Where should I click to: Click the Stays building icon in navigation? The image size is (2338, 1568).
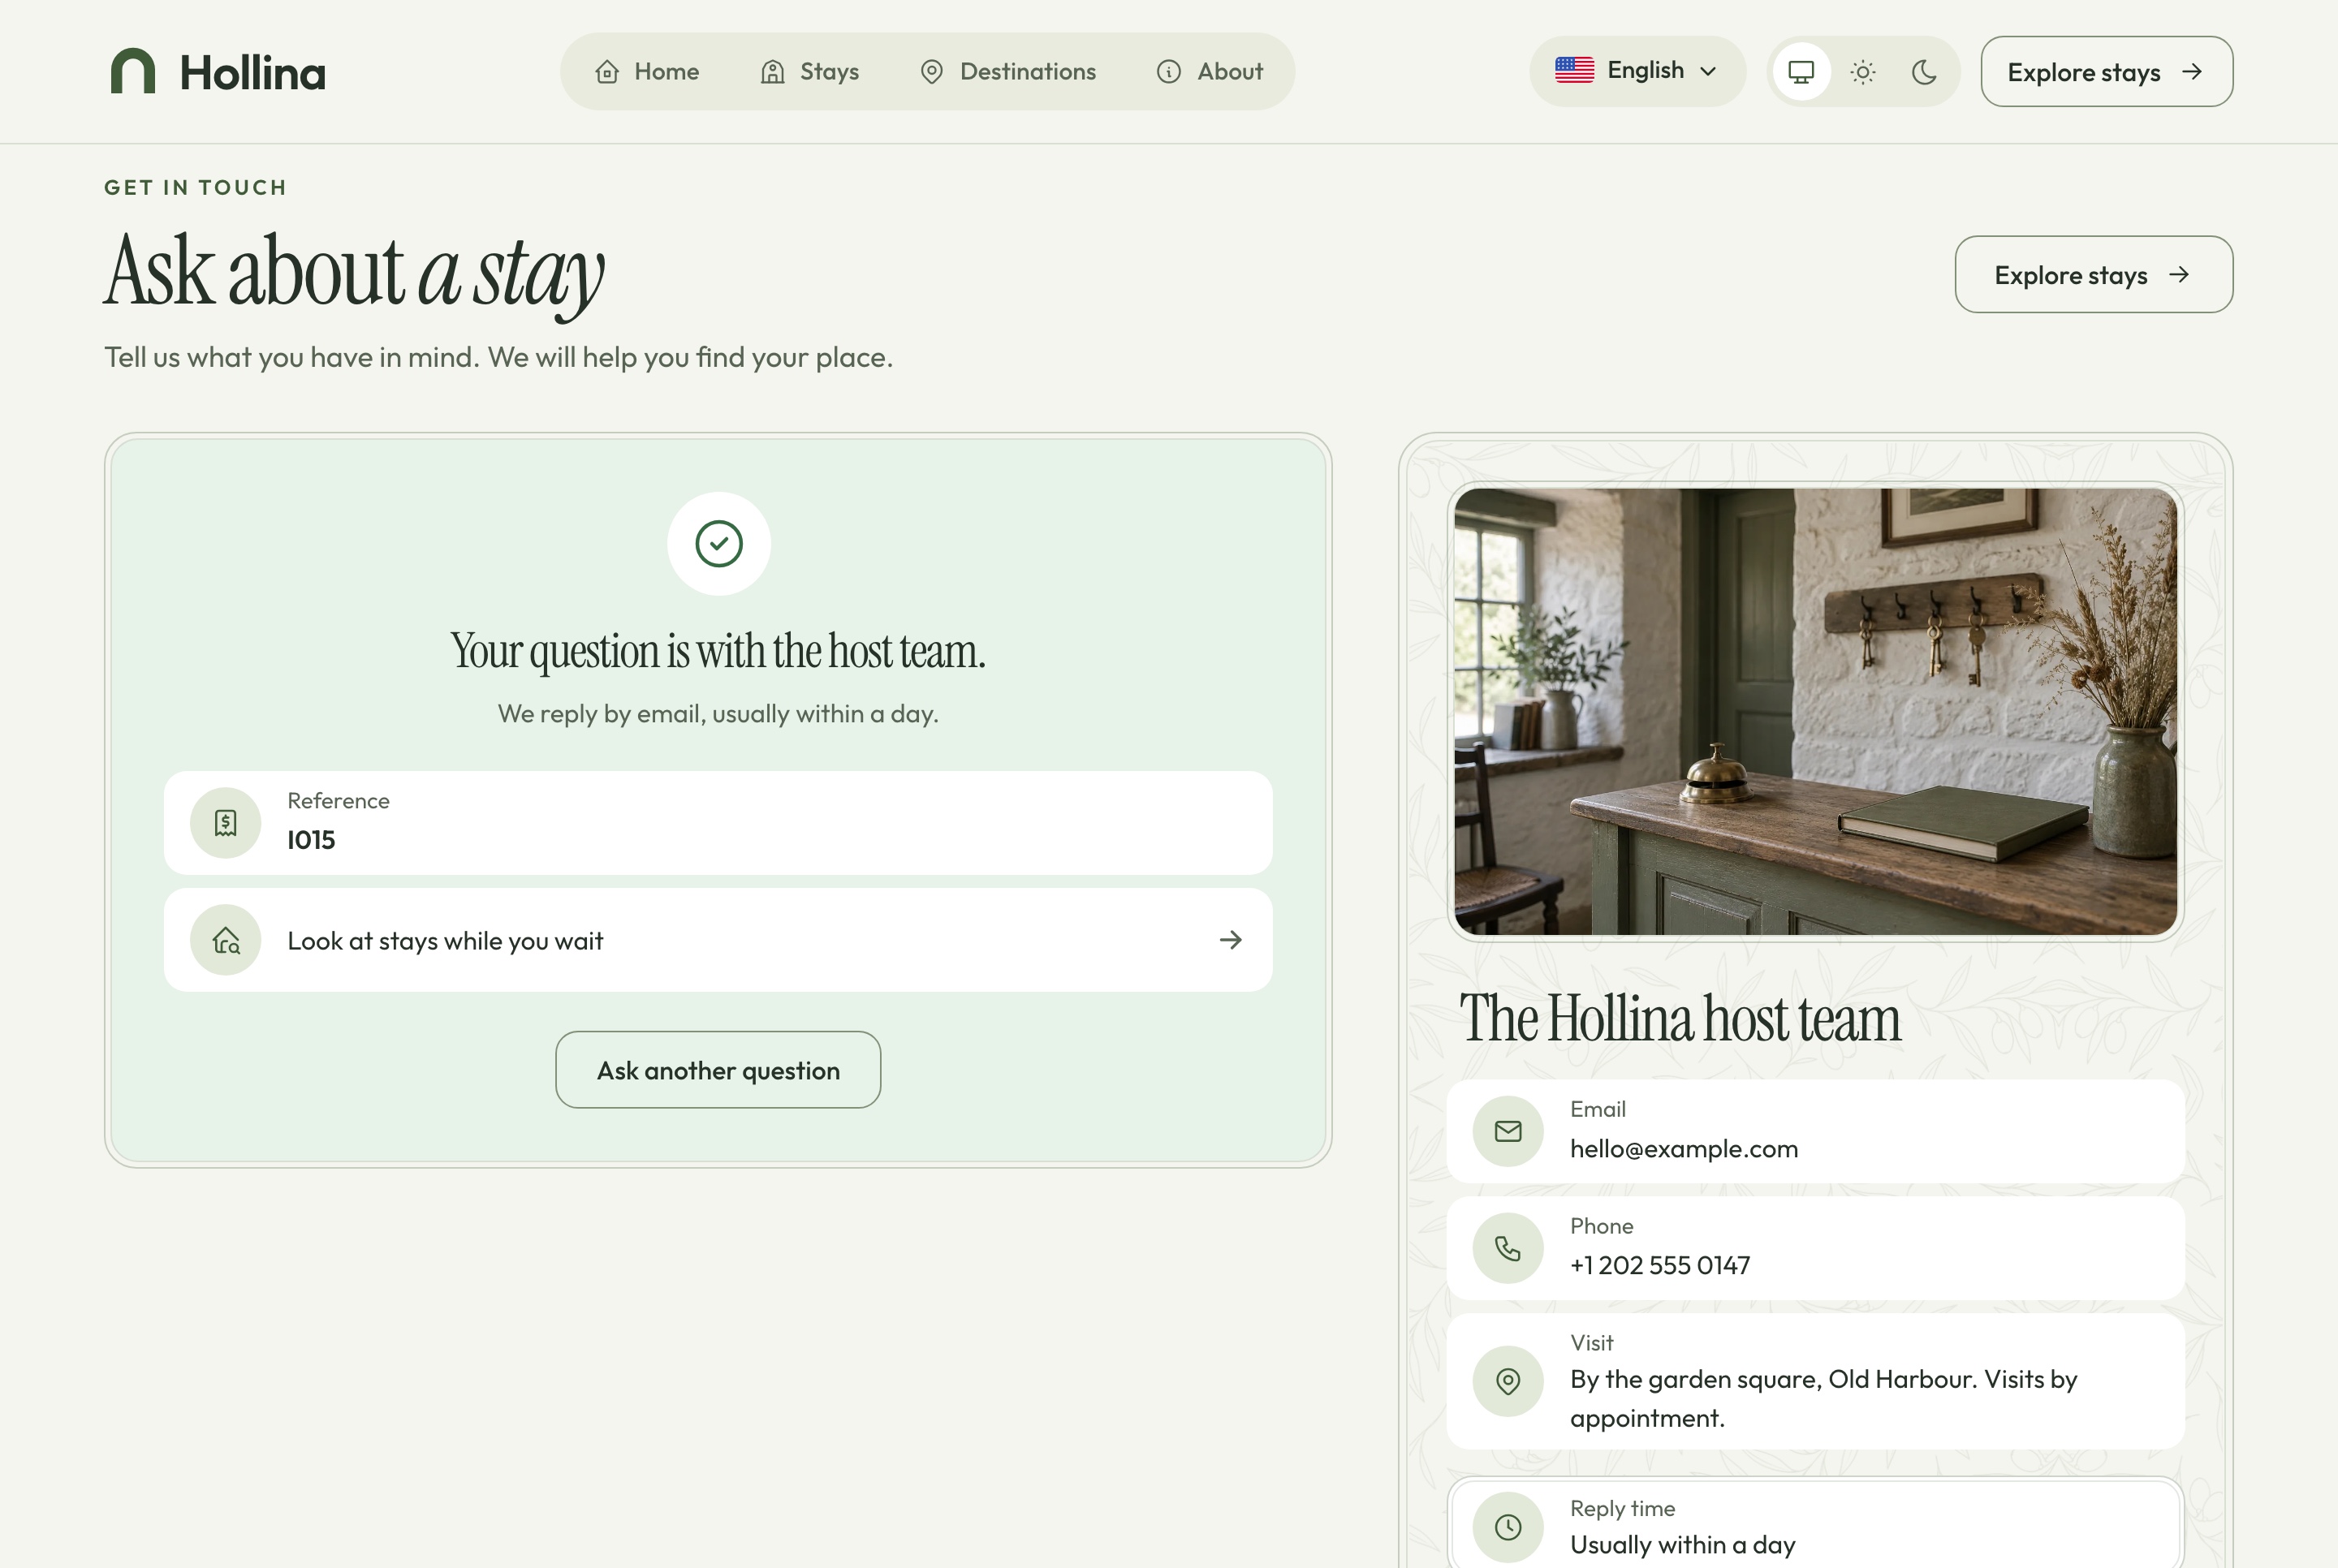[x=772, y=72]
